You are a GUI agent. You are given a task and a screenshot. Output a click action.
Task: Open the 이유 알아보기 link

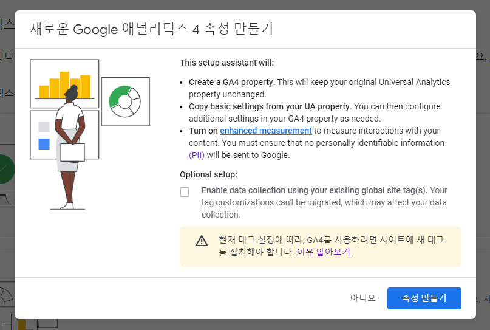(x=324, y=252)
